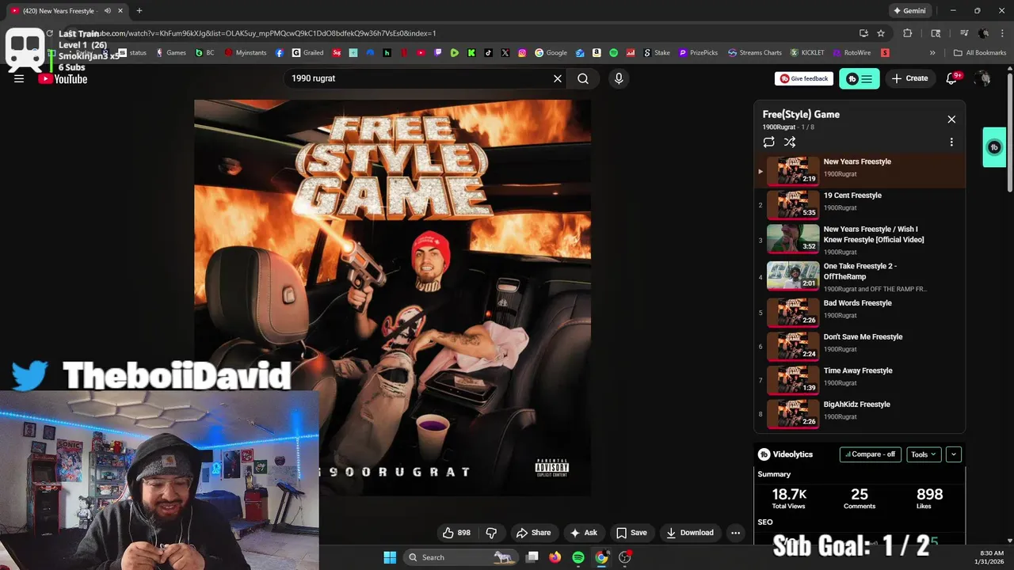Select Time Away Freestyle playlist item
1014x570 pixels.
[x=859, y=380]
